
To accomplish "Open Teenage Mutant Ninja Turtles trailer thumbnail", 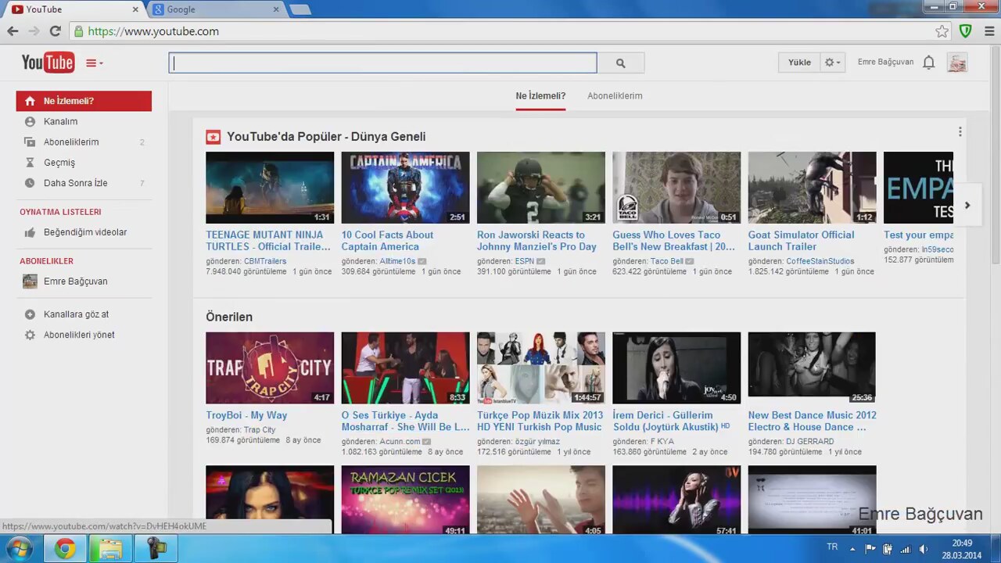I will pos(270,188).
